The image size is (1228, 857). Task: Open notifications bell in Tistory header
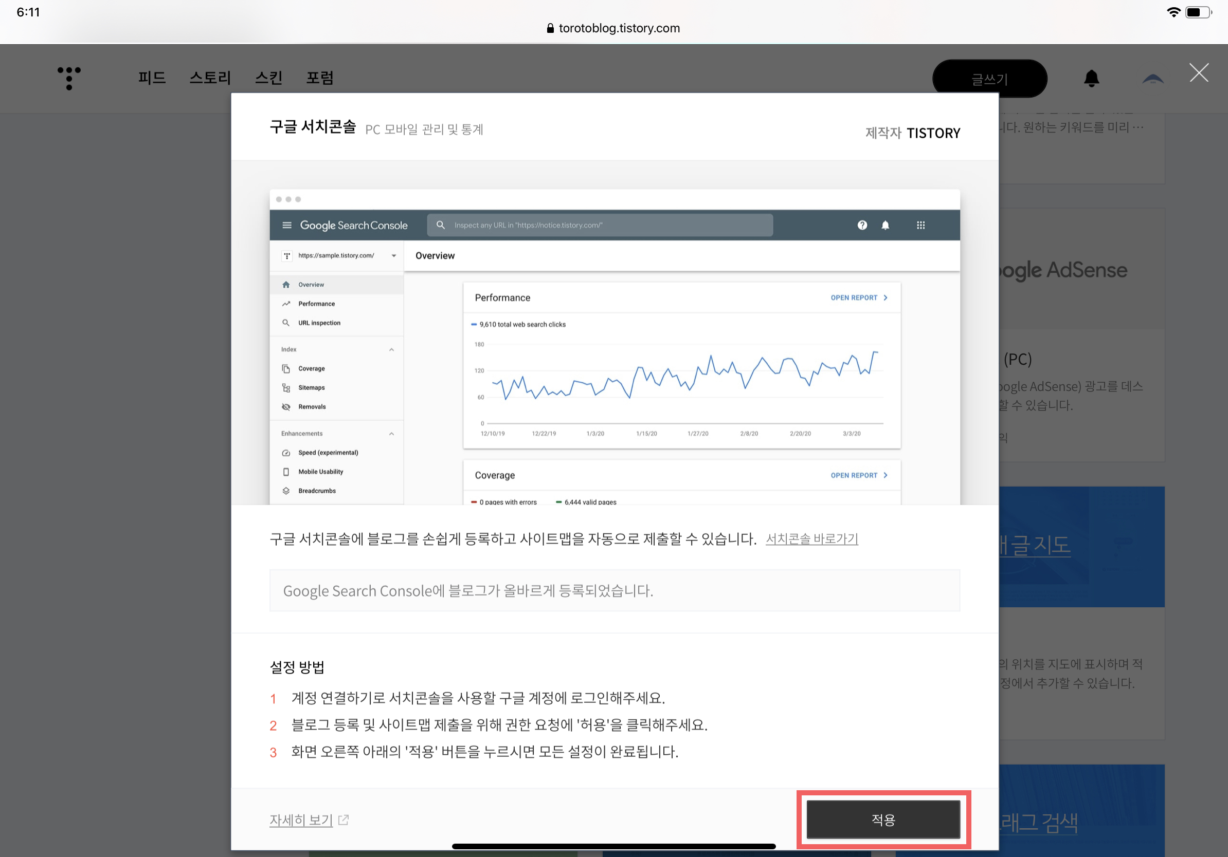pyautogui.click(x=1091, y=79)
